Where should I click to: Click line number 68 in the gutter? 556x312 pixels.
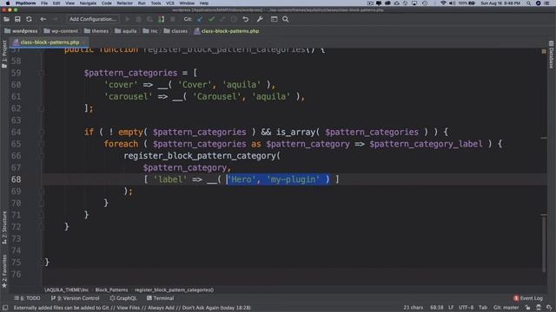pos(16,179)
